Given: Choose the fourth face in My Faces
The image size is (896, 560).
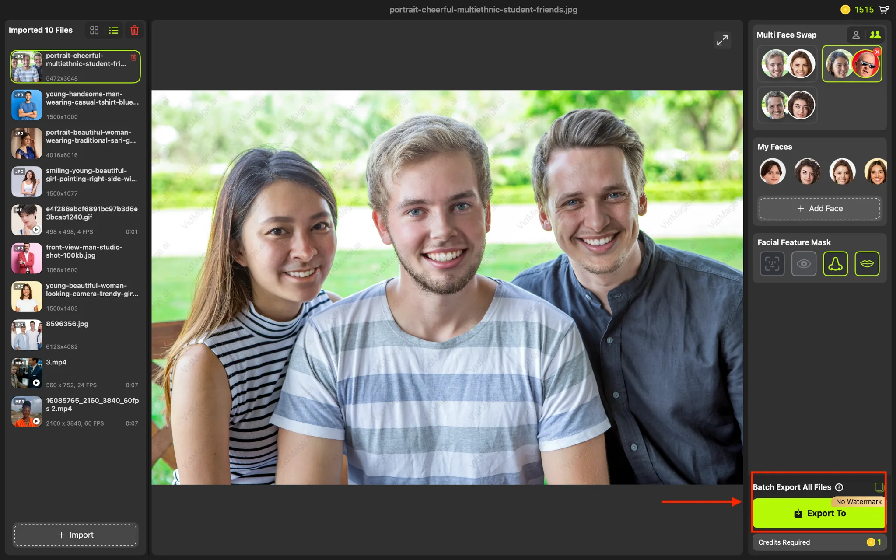Looking at the screenshot, I should tap(875, 171).
